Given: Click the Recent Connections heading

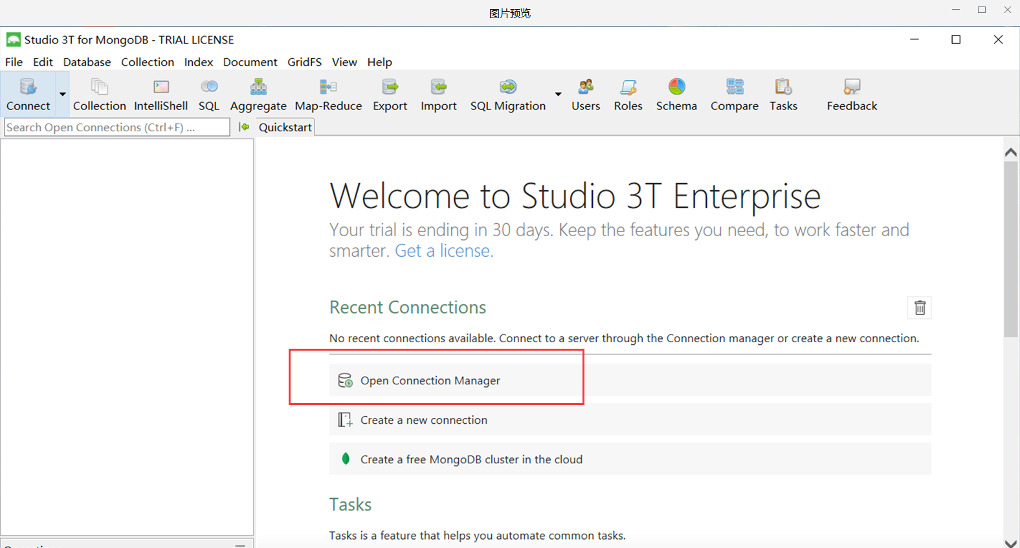Looking at the screenshot, I should click(408, 307).
